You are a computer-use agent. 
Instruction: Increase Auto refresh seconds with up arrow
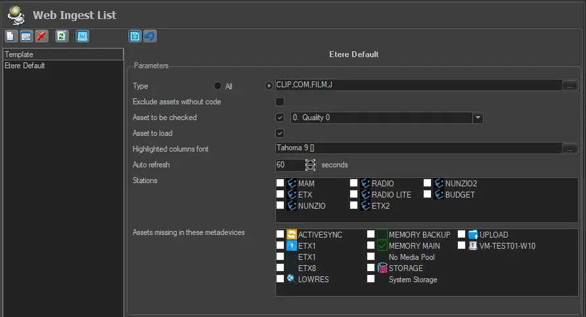pos(311,161)
